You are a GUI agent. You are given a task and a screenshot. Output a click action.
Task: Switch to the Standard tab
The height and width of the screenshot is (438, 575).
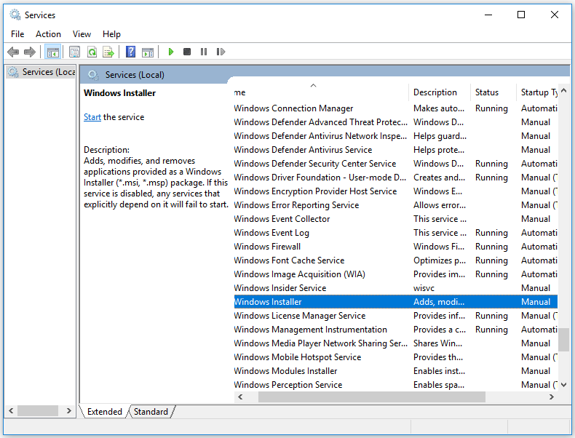pos(151,412)
